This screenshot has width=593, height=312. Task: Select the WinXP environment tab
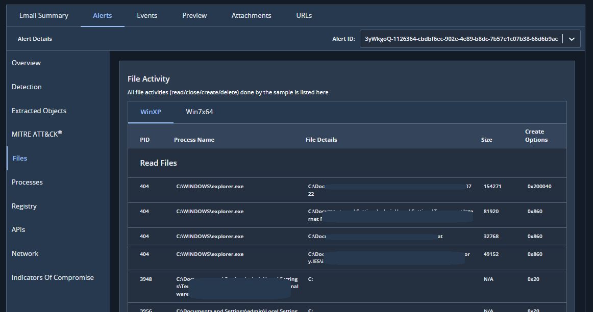point(151,112)
